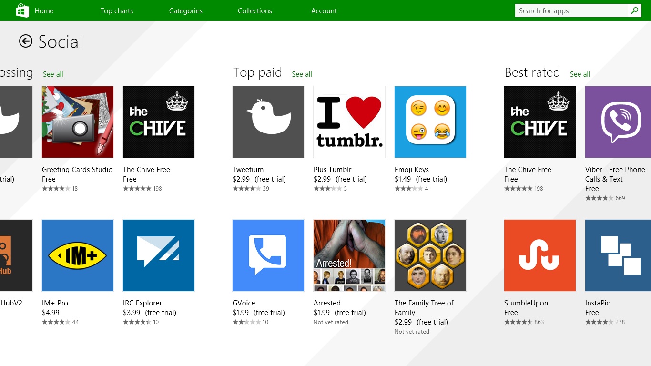
Task: Click the Plus Tumblr app name
Action: pyautogui.click(x=333, y=169)
